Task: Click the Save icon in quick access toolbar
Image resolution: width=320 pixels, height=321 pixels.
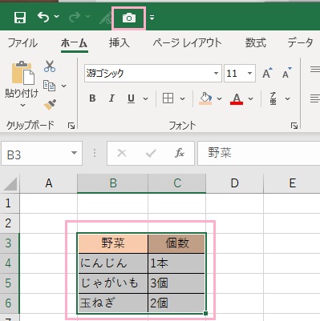Action: point(20,18)
